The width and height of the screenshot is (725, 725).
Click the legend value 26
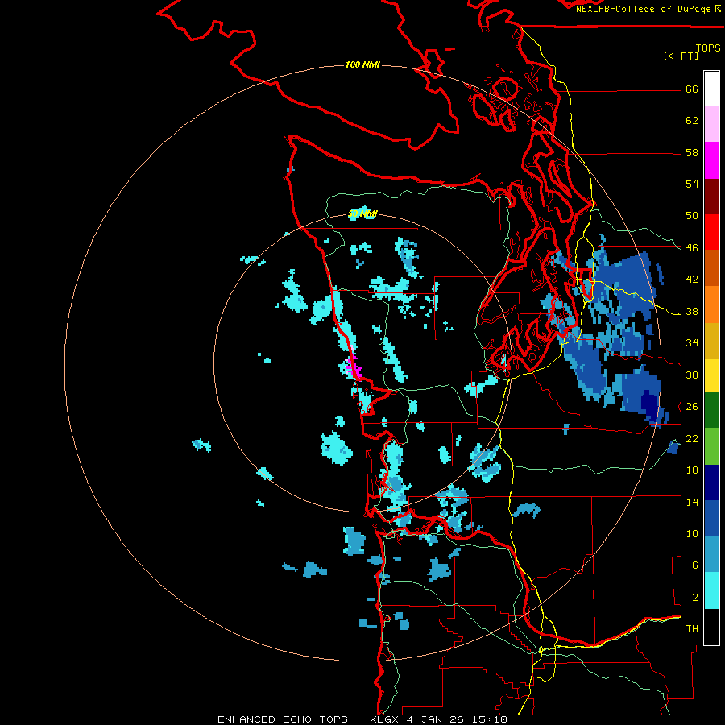692,407
